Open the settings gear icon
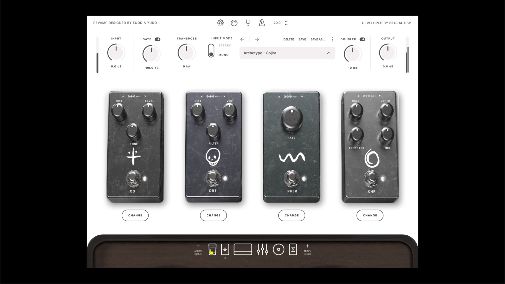The width and height of the screenshot is (505, 284). [220, 23]
